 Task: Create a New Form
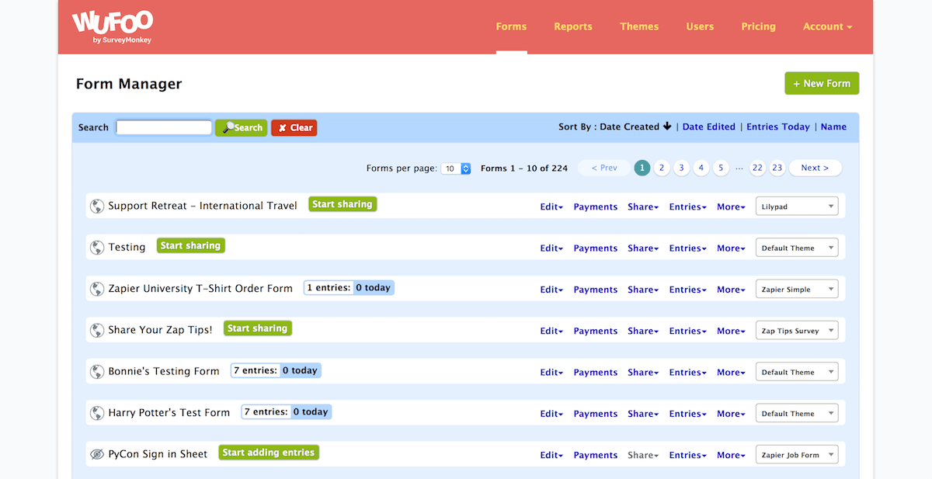pos(822,83)
